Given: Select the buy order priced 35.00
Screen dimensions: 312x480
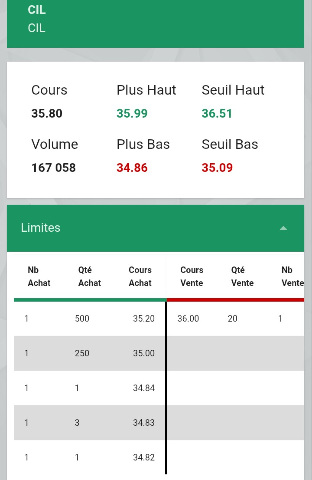Looking at the screenshot, I should (90, 353).
